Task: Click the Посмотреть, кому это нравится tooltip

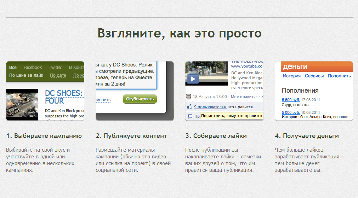Action: coord(232,116)
